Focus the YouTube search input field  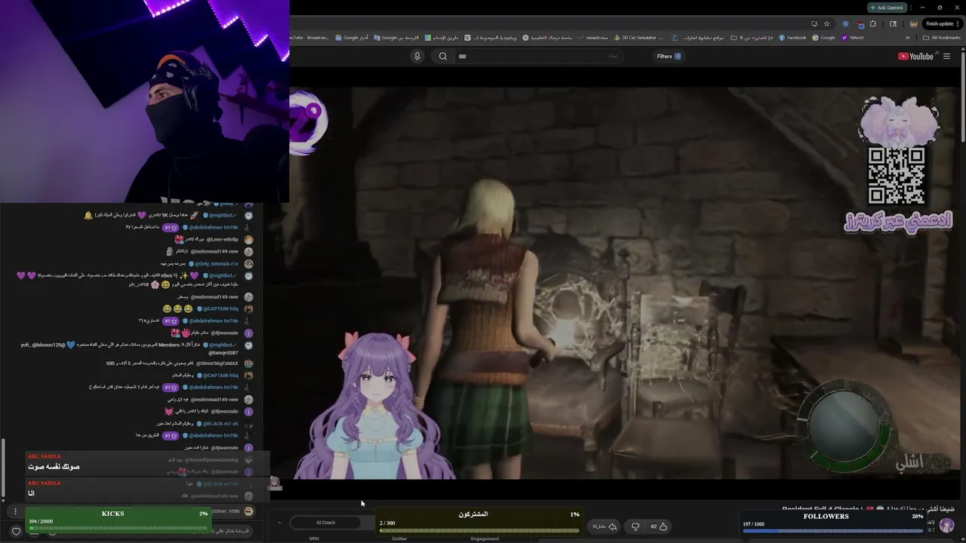(x=540, y=56)
